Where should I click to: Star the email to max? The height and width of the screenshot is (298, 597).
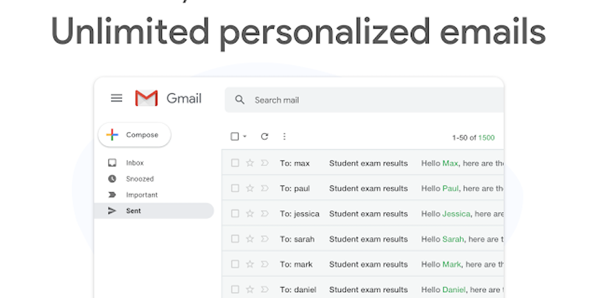(x=250, y=163)
